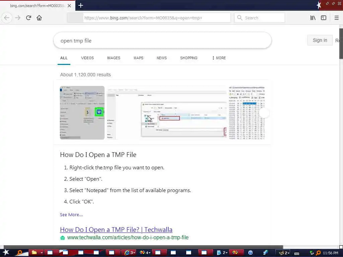Click the carousel next arrow circle
Screen dimensions: 343x257
[x=265, y=113]
